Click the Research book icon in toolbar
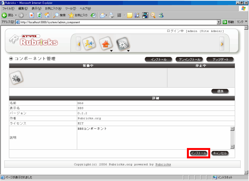This screenshot has height=181, width=249. pyautogui.click(x=137, y=15)
